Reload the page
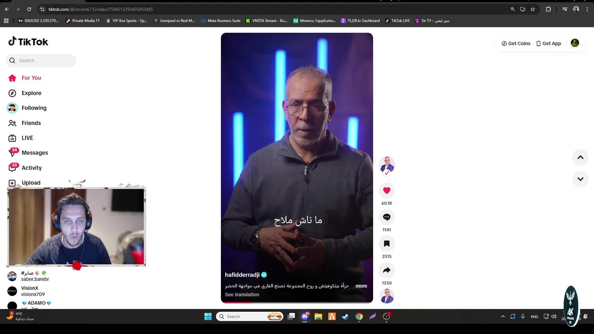The image size is (594, 334). (29, 9)
